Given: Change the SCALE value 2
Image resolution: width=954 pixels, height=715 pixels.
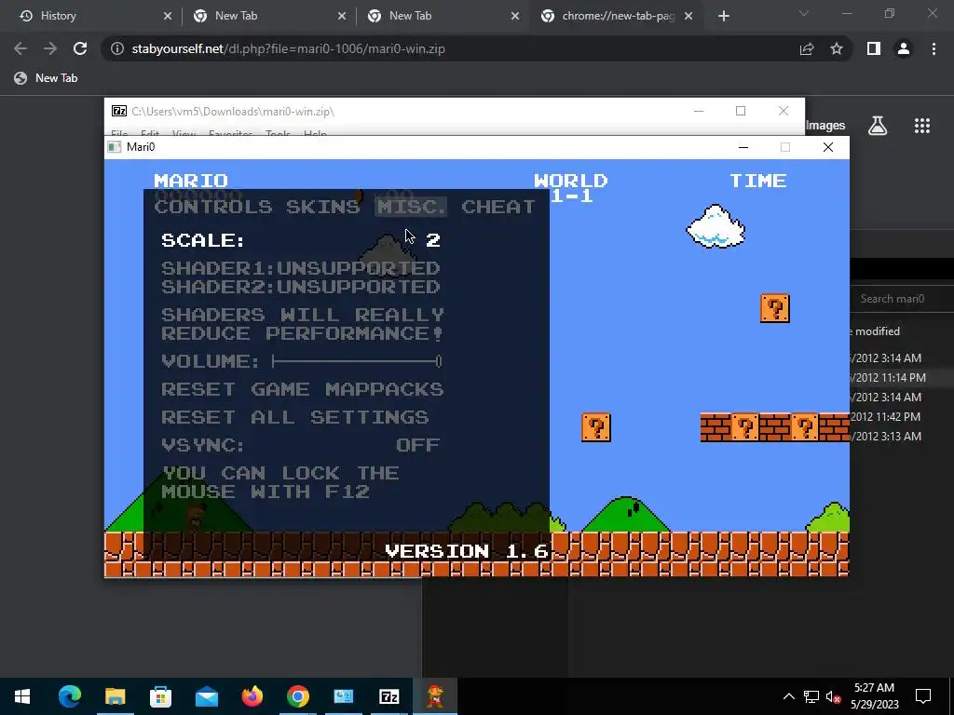Looking at the screenshot, I should (x=432, y=240).
